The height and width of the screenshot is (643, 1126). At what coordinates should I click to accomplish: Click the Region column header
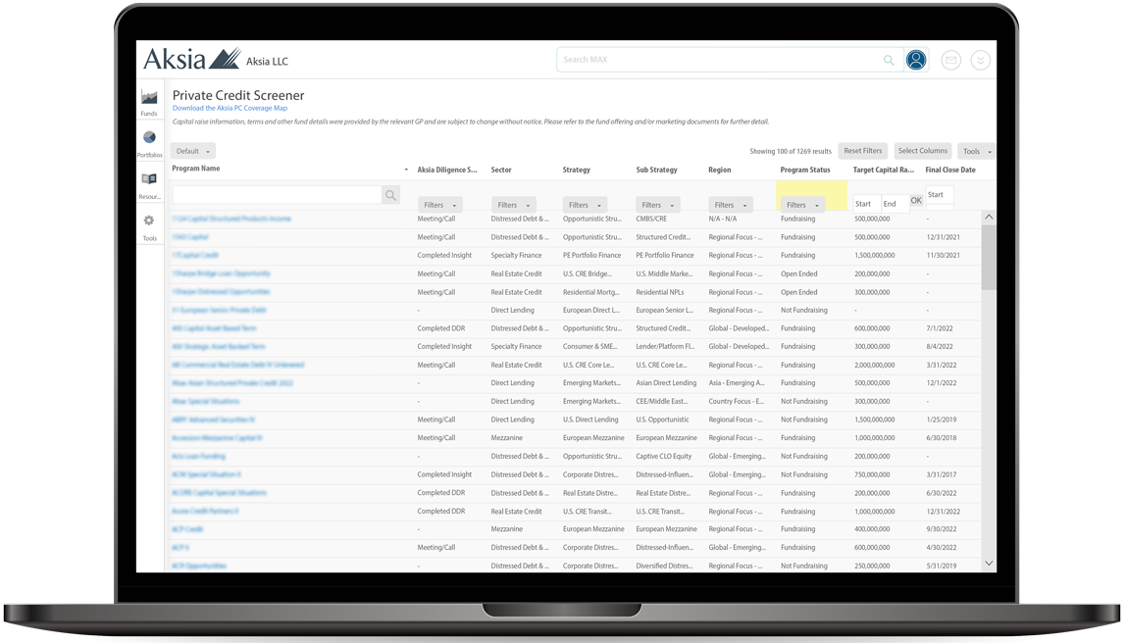point(720,171)
